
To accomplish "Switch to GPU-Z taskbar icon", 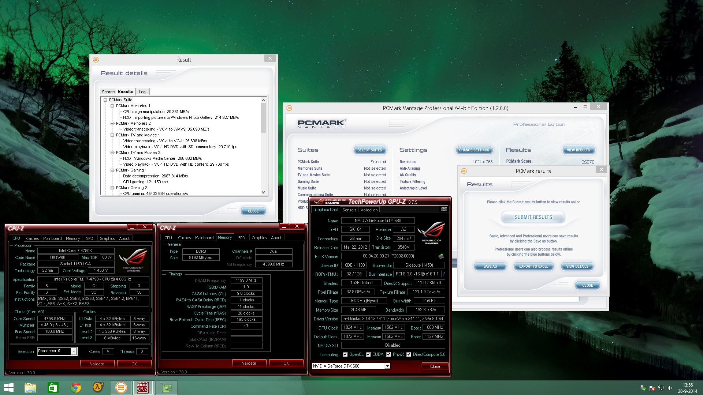I will tap(167, 387).
